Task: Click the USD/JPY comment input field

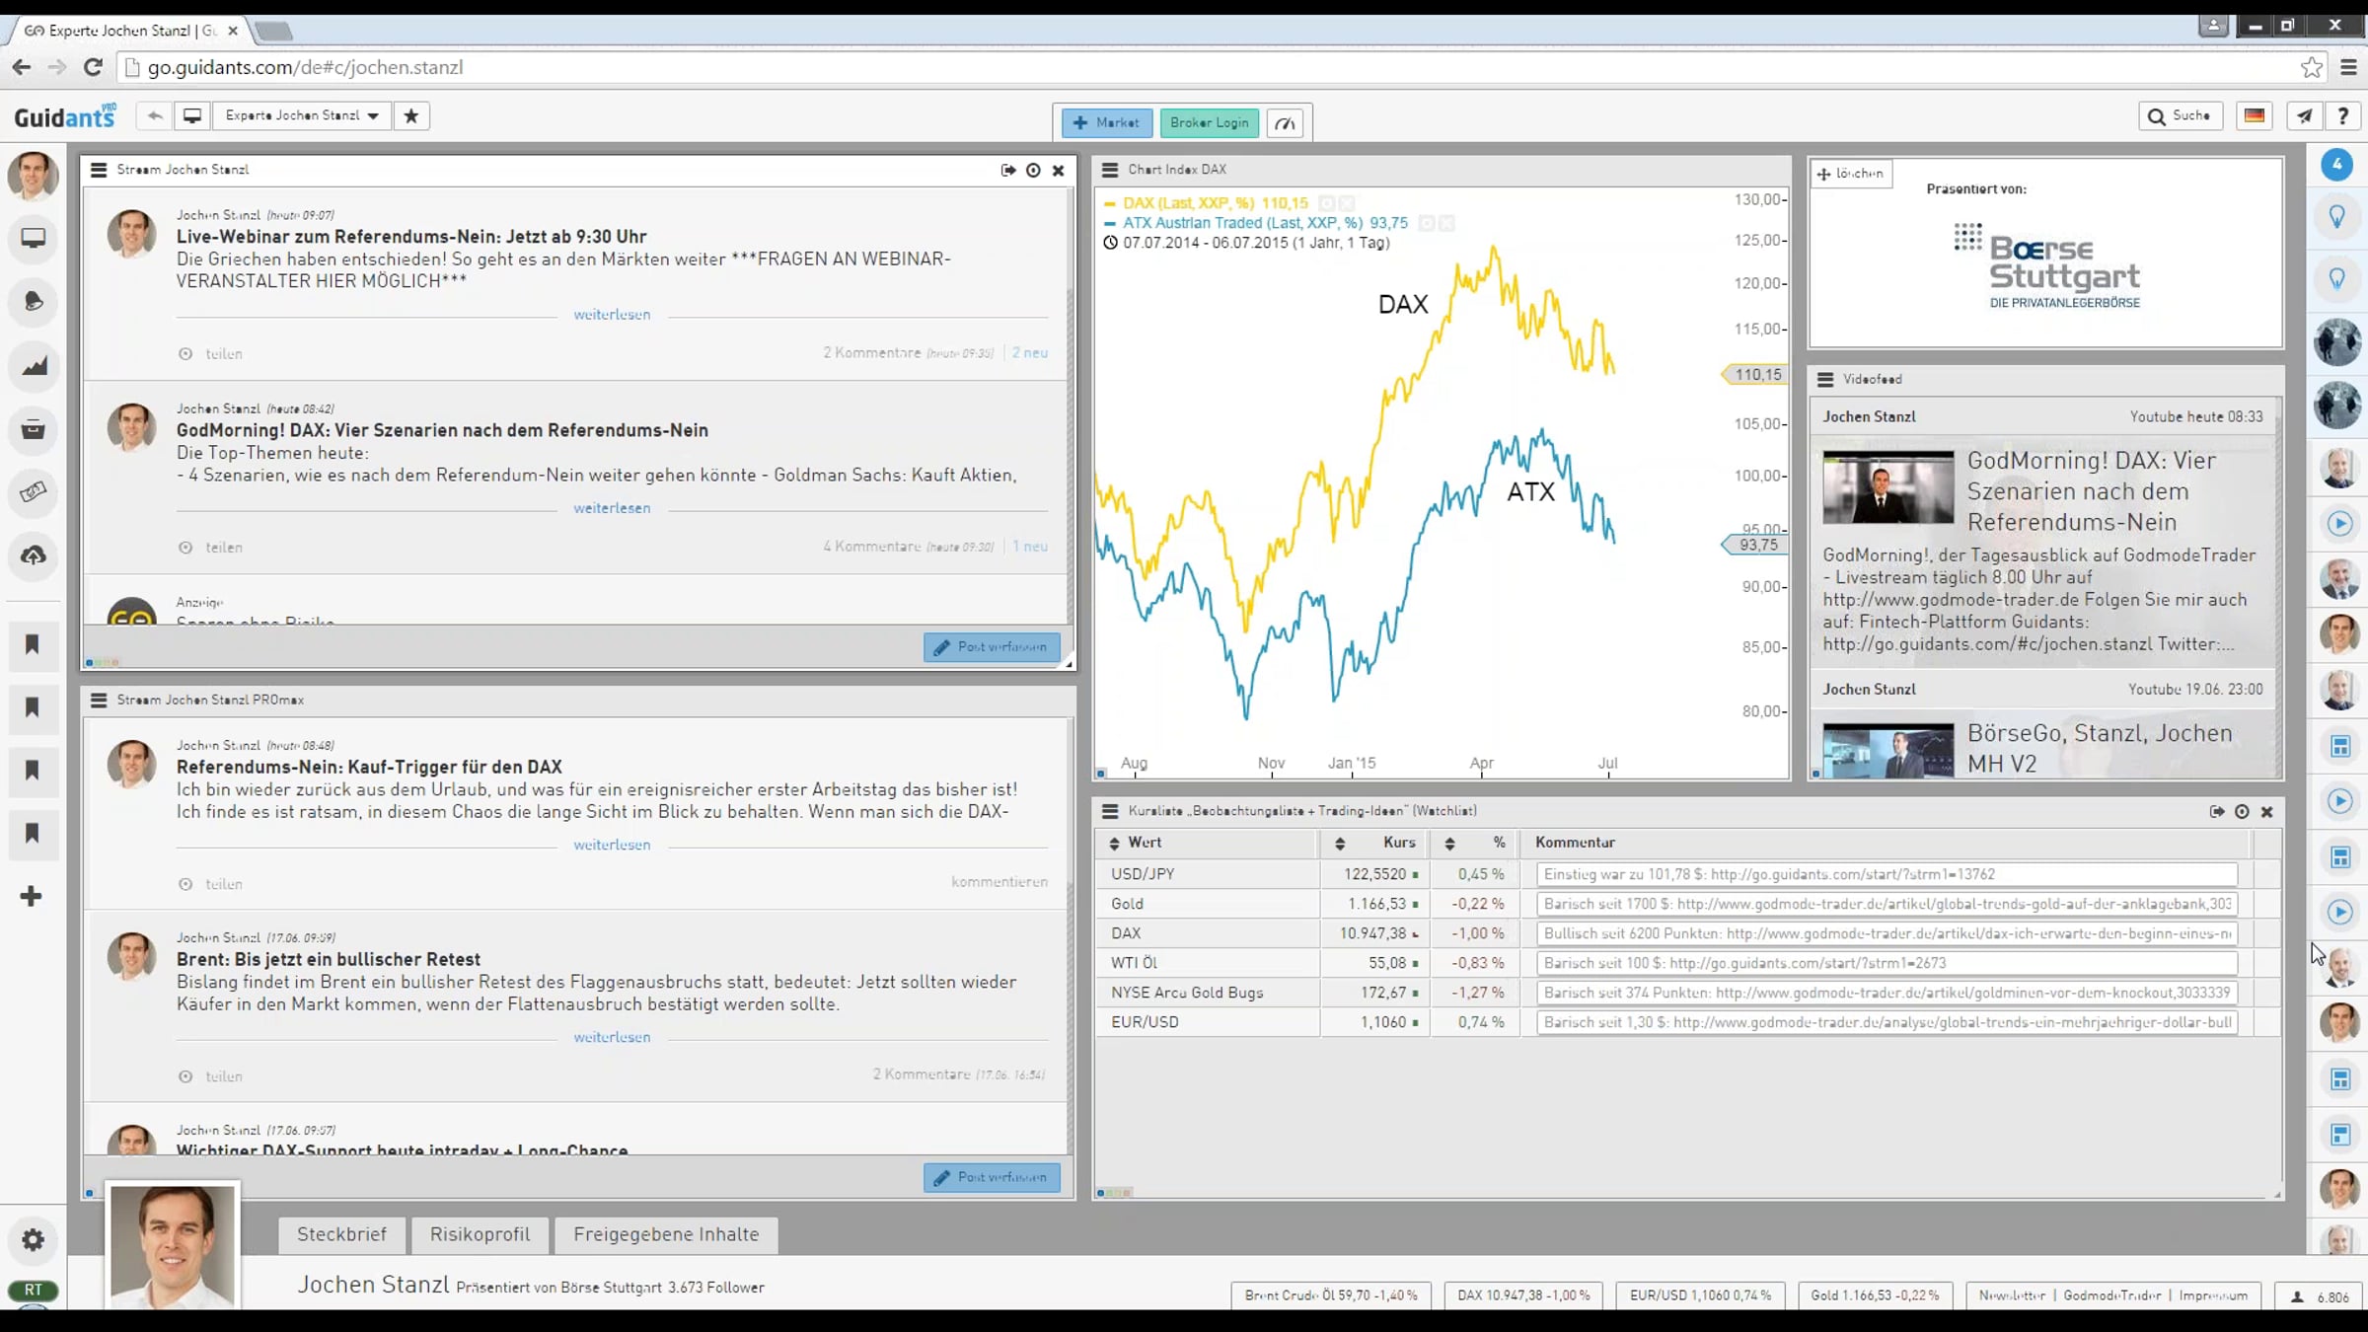Action: point(1887,874)
